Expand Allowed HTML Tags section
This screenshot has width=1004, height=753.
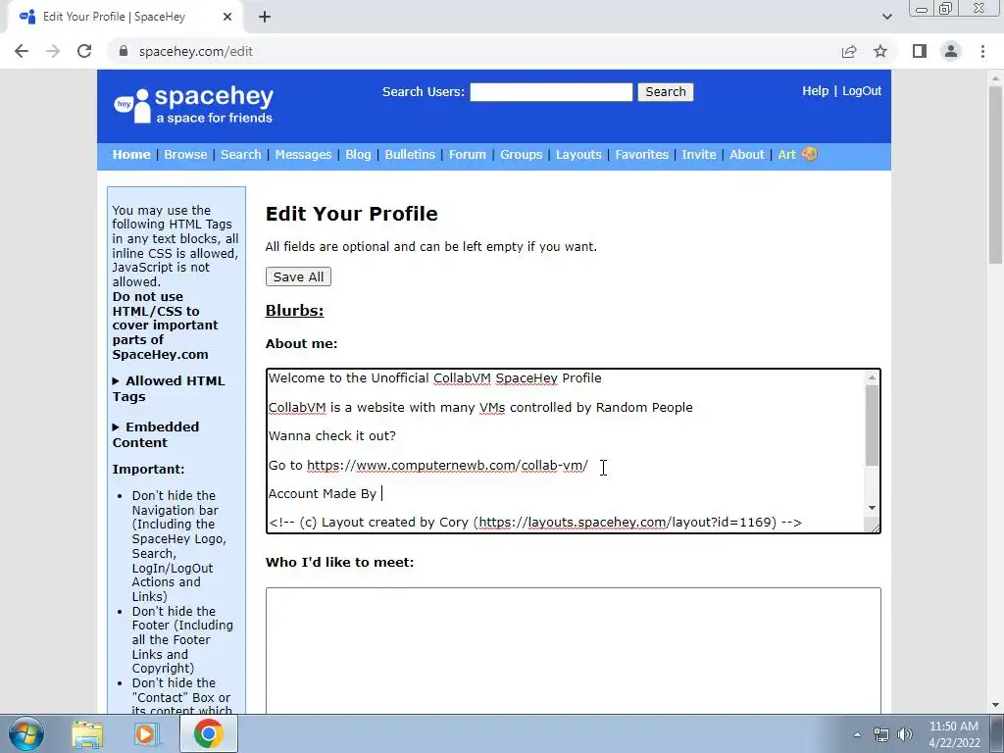[169, 388]
